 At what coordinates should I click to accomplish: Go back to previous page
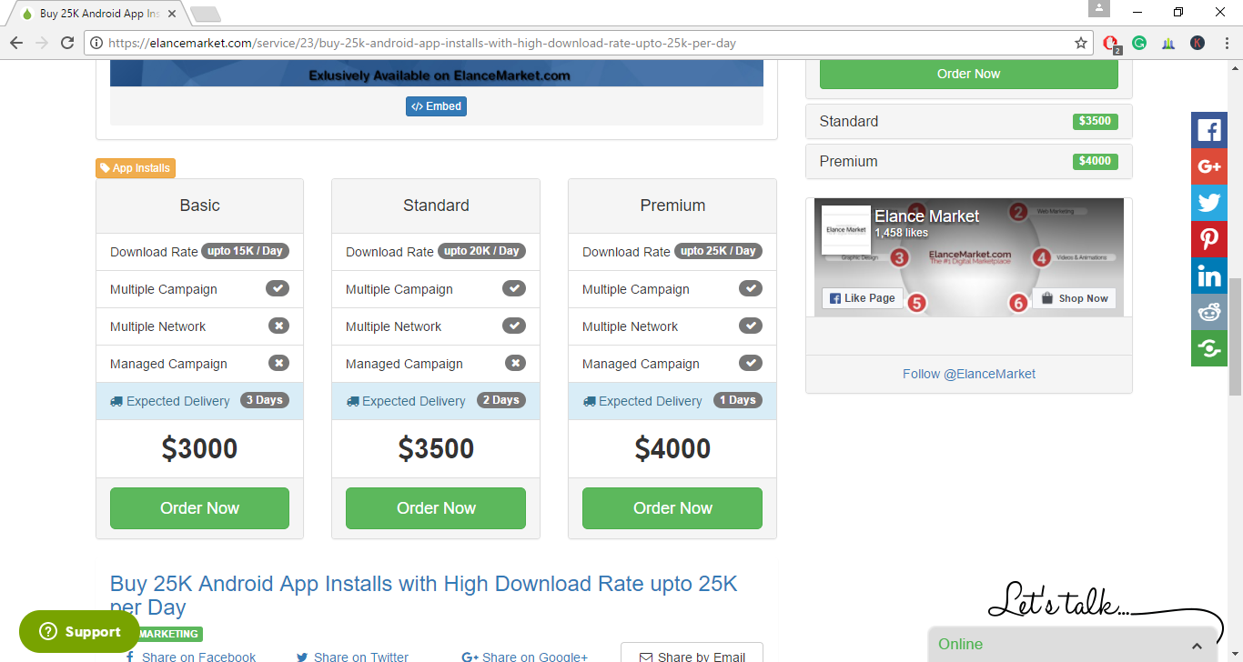coord(16,43)
